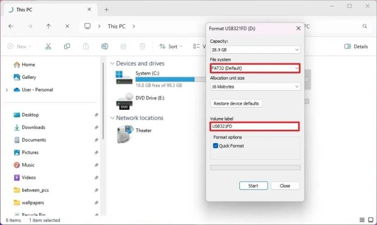Close Format dialog with X
This screenshot has width=377, height=225.
298,28
